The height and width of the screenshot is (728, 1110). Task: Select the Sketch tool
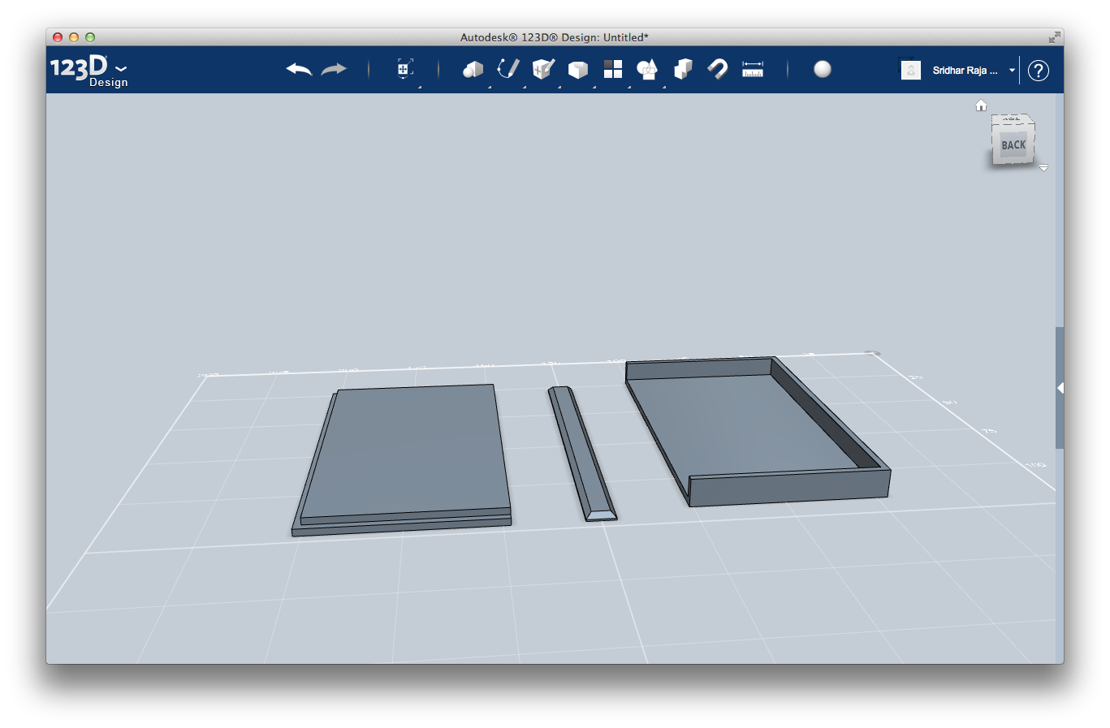coord(508,69)
